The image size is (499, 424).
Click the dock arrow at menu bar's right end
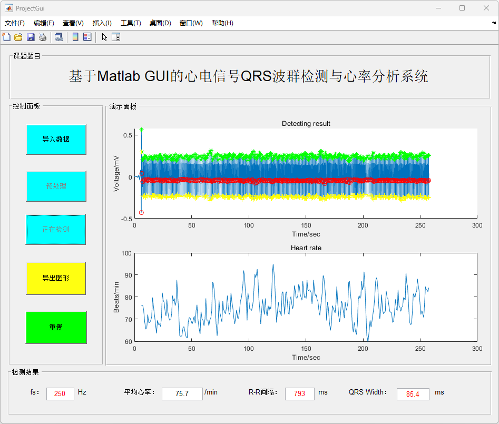pyautogui.click(x=494, y=23)
